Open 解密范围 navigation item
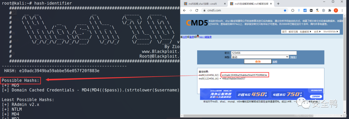The width and height of the screenshot is (349, 119). coord(293,32)
